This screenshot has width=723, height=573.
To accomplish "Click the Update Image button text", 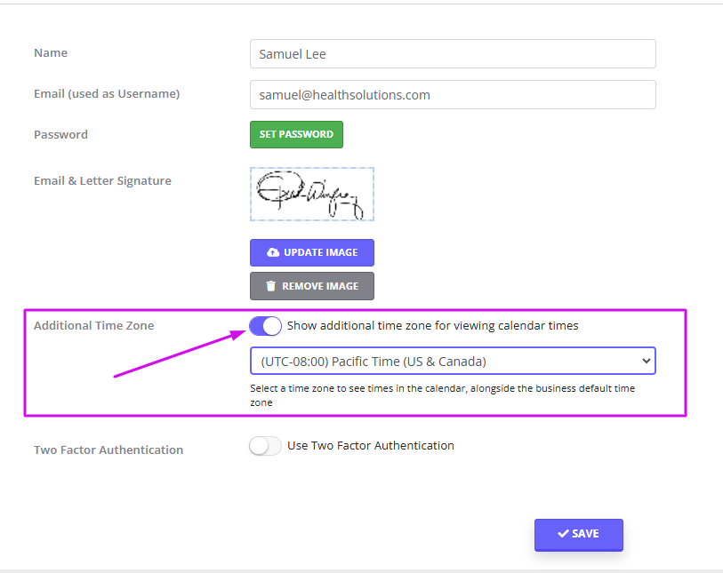I will click(320, 253).
